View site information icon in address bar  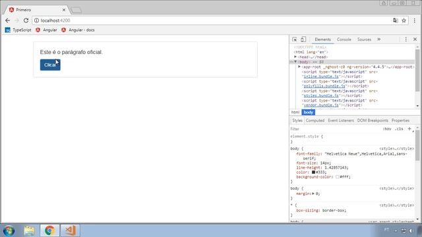point(37,20)
